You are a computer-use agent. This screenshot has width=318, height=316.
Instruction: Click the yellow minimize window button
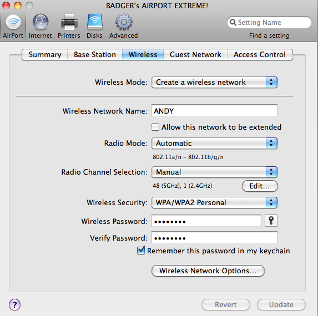18,6
